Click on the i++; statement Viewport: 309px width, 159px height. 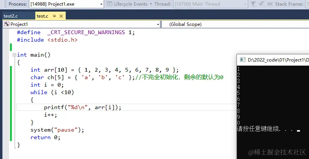[x=50, y=115]
